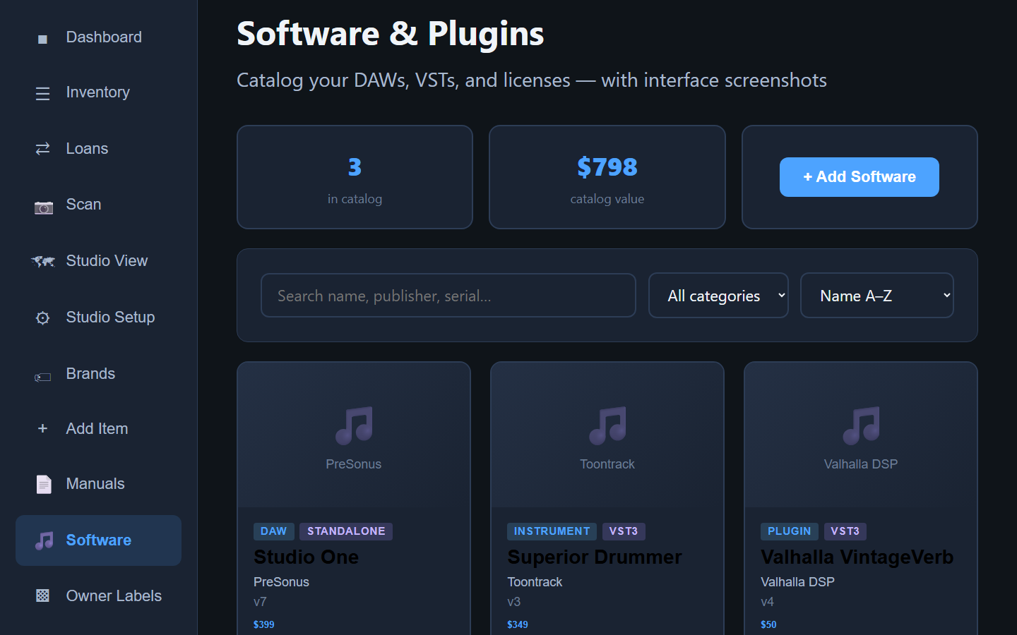1017x635 pixels.
Task: Open the Dashboard page
Action: click(98, 37)
